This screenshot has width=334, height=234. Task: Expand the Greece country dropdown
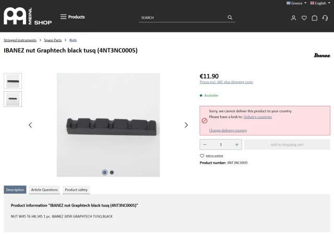[x=296, y=3]
